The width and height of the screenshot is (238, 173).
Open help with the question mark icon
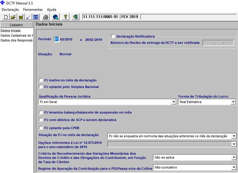66,17
